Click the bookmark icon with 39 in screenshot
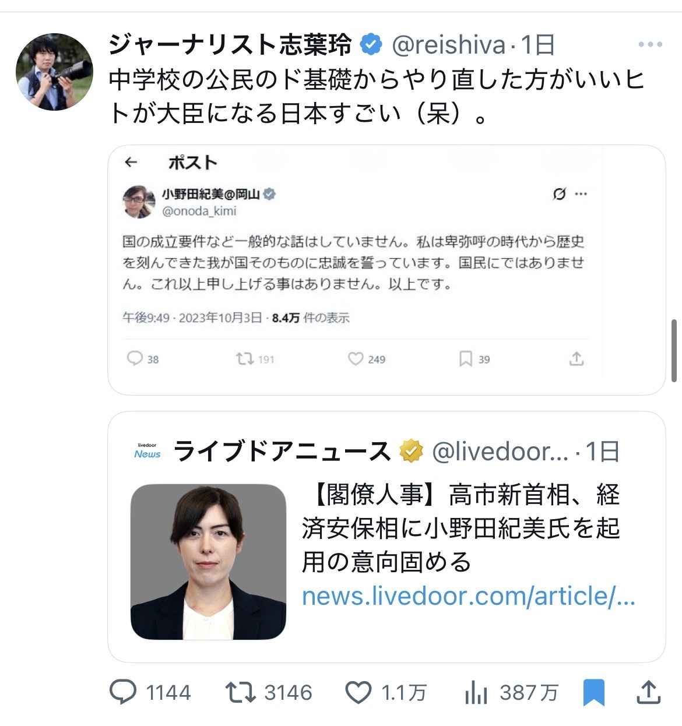682x726 pixels. pyautogui.click(x=465, y=359)
